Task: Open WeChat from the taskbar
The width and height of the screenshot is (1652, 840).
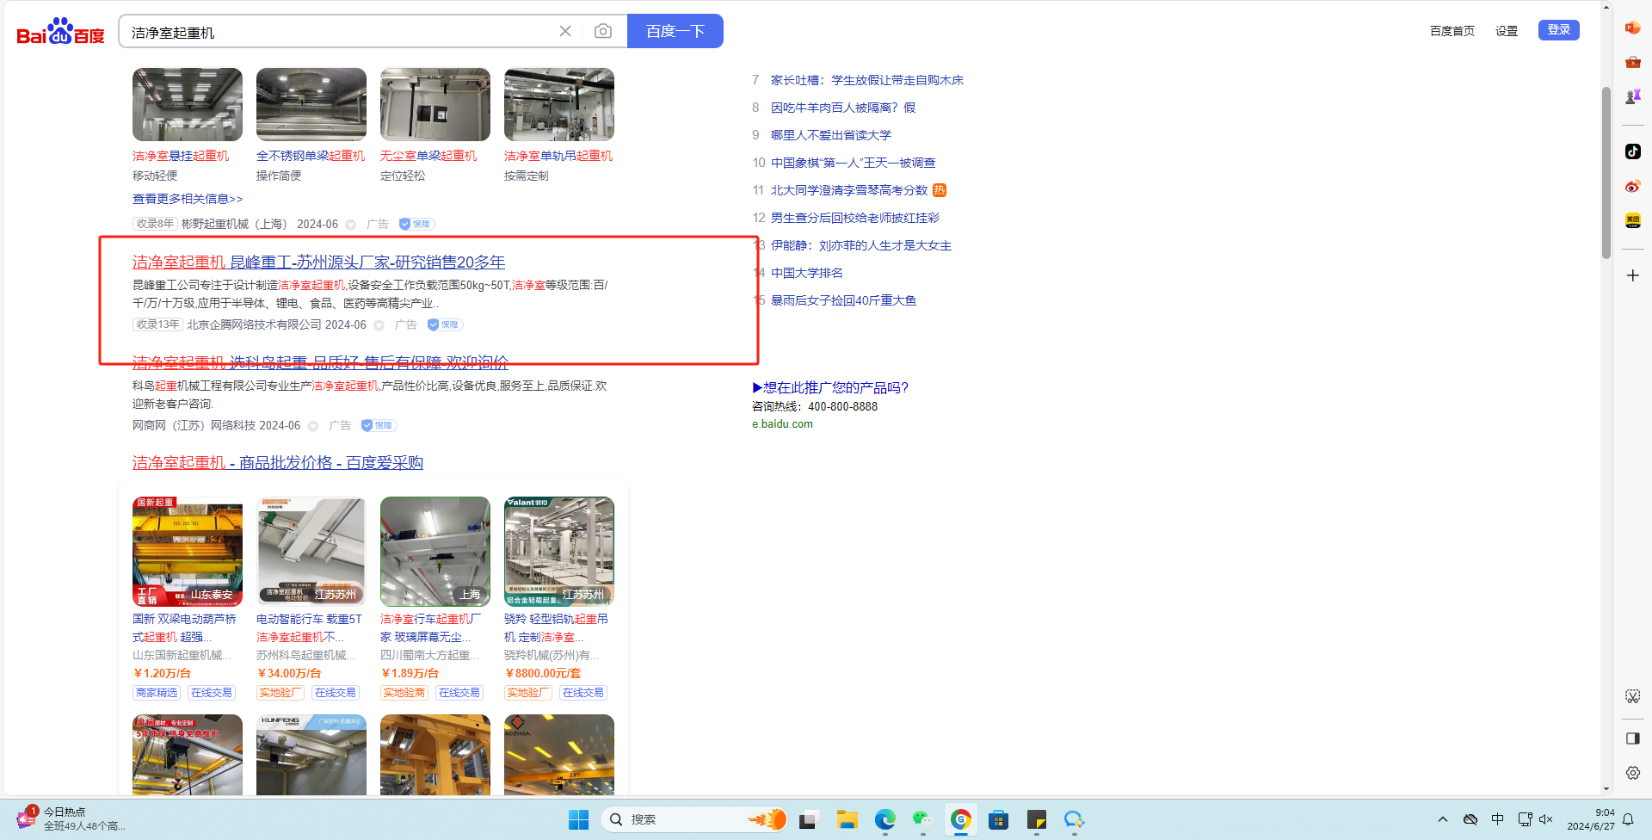Action: point(922,819)
